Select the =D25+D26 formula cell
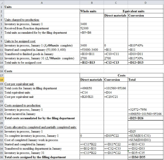 [146, 118]
